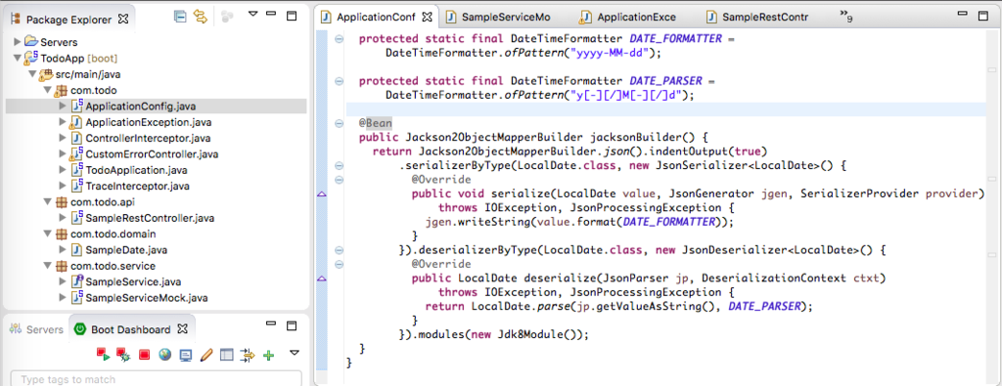Collapse the com.todo package
The height and width of the screenshot is (386, 1002).
click(x=47, y=90)
